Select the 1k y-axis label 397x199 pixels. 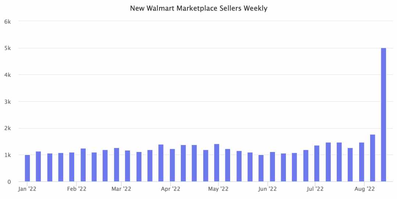coord(8,155)
